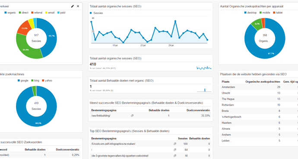Click the 13,8% referral donut segment
The height and width of the screenshot is (159, 298).
coord(24,28)
